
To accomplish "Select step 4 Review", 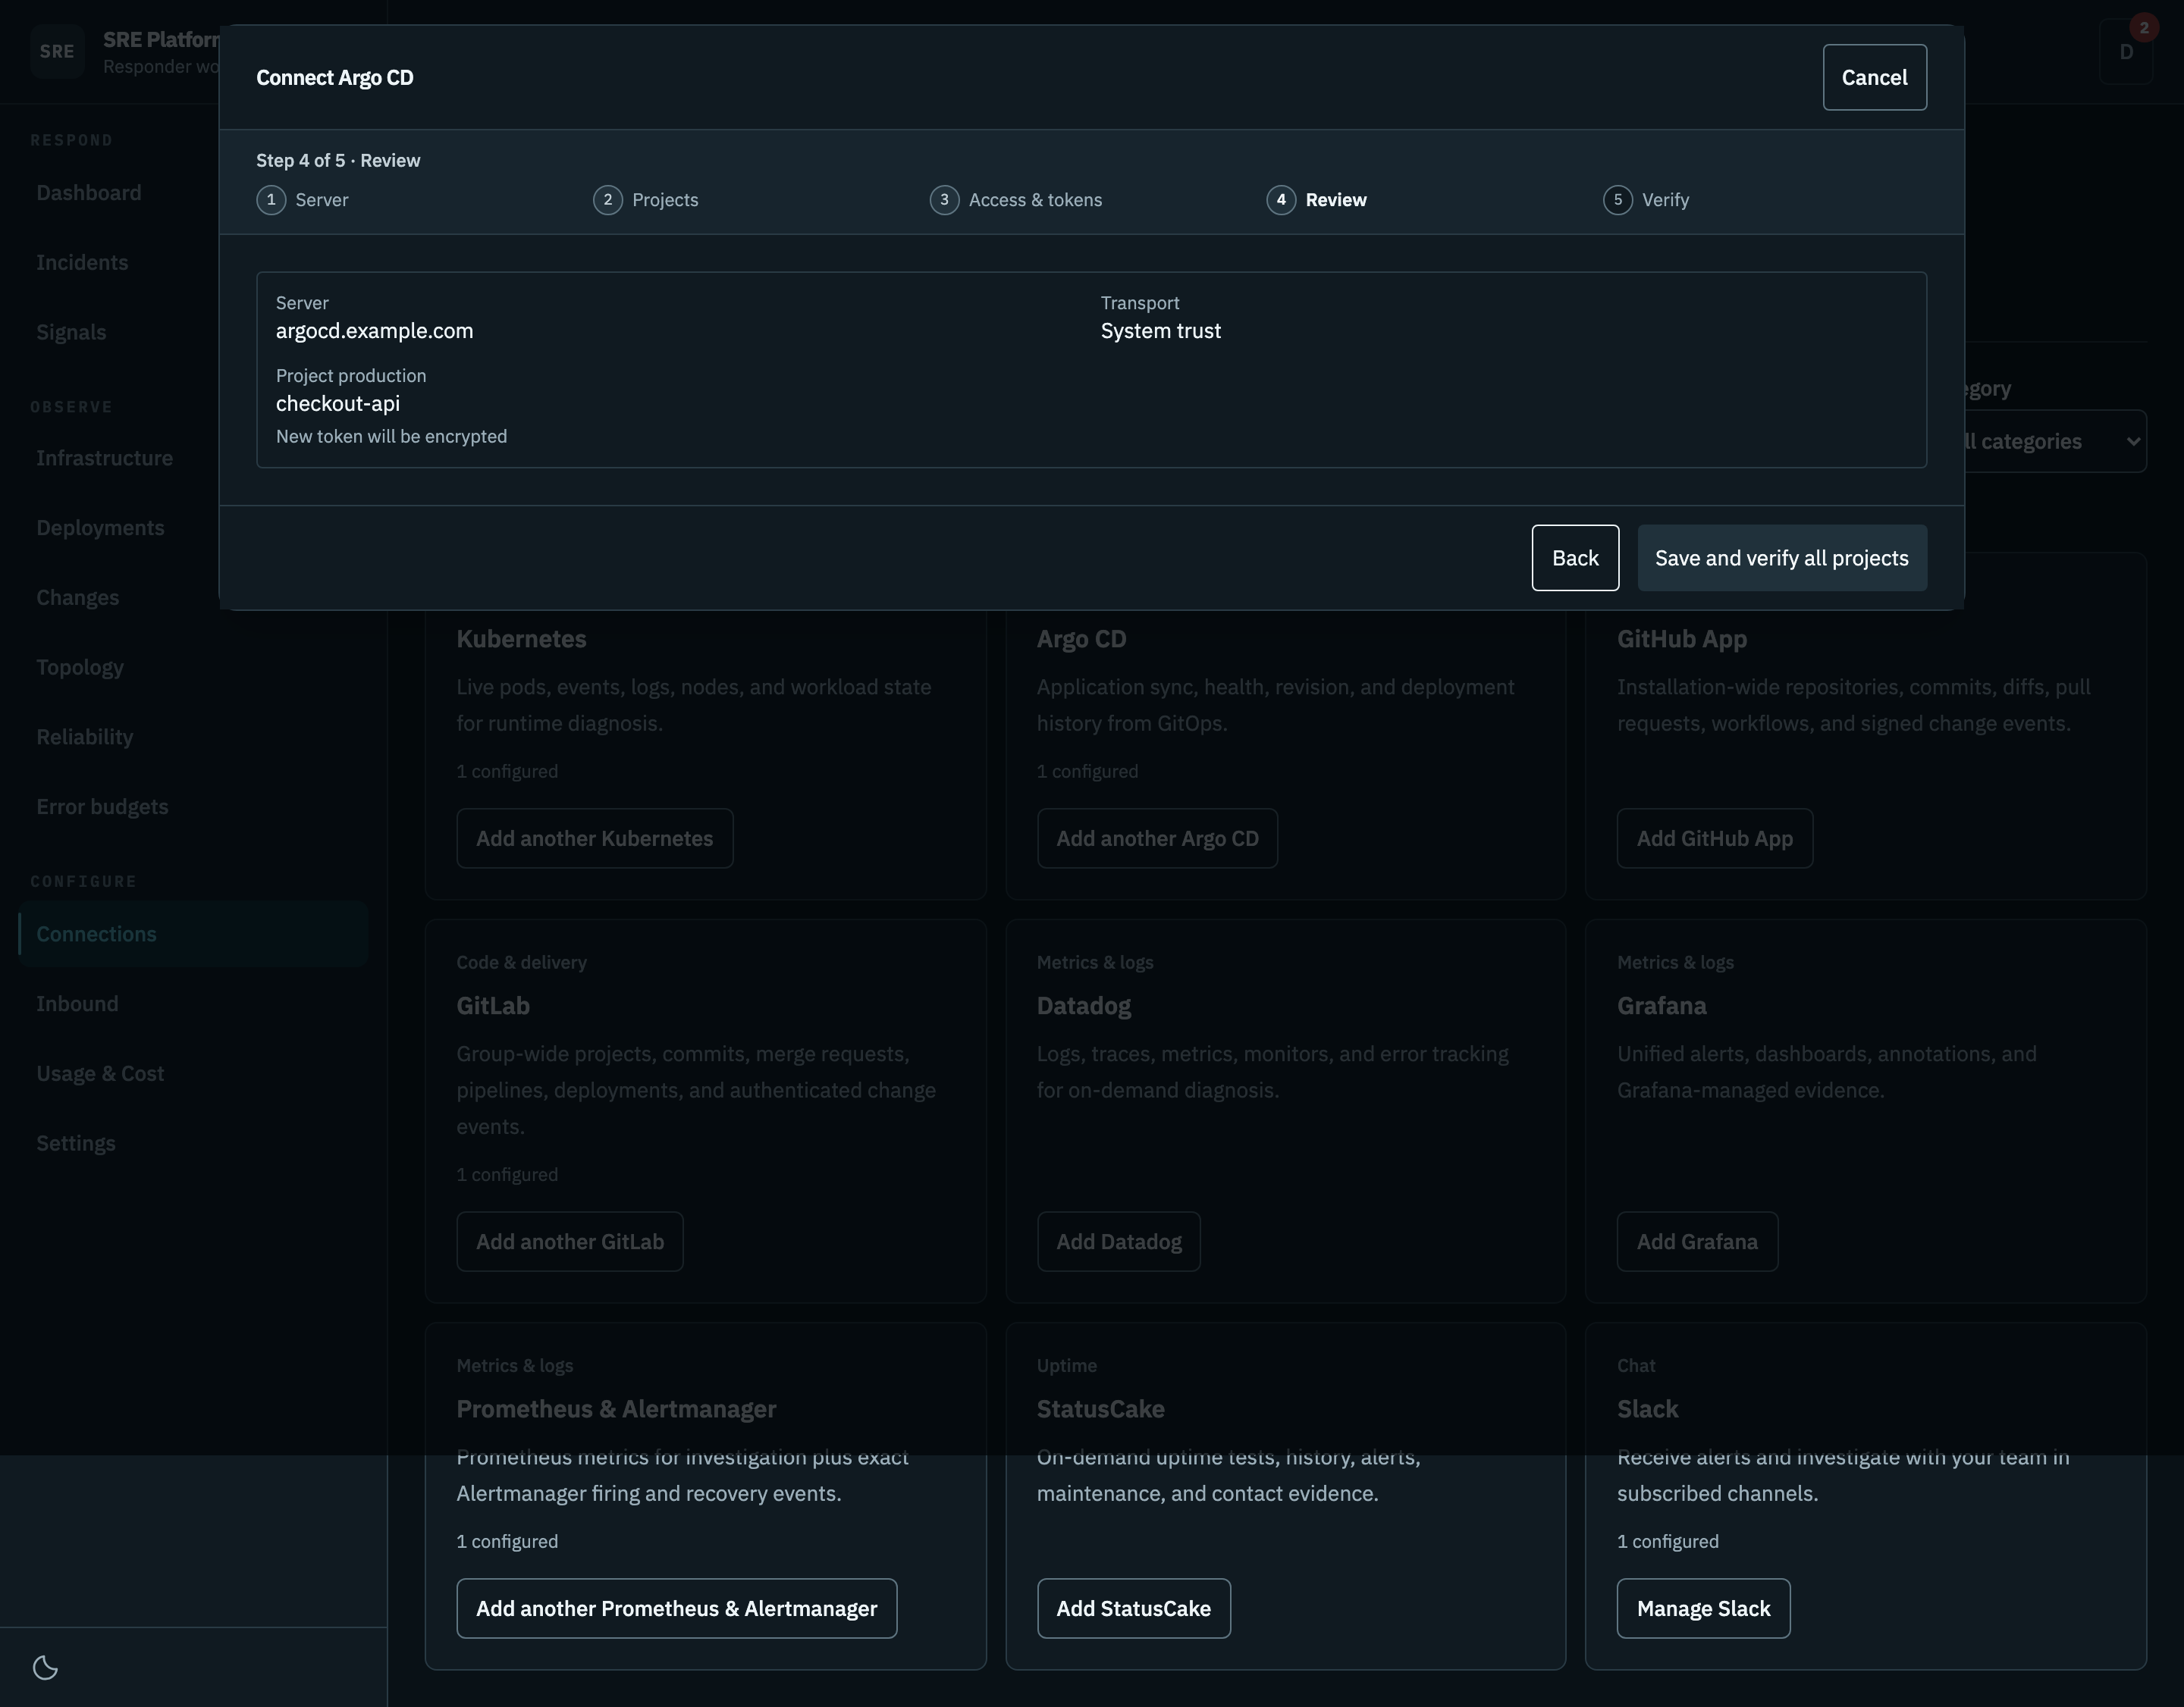I will pos(1316,200).
